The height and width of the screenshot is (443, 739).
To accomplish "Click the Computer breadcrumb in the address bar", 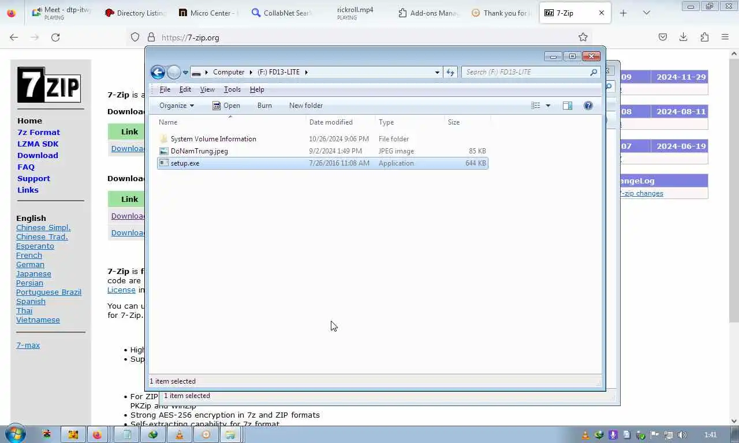I will pos(229,72).
